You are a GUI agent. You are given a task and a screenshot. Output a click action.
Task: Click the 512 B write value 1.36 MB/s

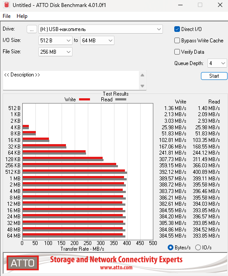tap(175, 108)
